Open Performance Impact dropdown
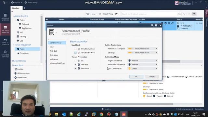208x117 pixels. (x=143, y=49)
